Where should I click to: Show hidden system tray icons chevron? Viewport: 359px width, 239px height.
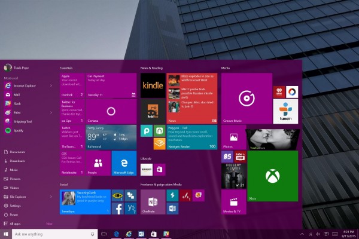(302, 234)
